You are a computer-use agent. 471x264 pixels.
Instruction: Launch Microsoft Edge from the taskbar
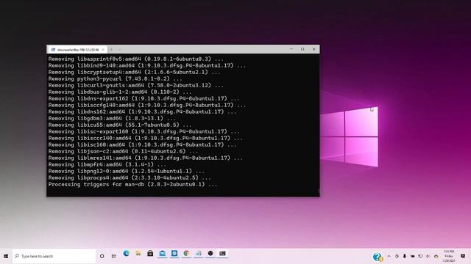[x=126, y=254]
